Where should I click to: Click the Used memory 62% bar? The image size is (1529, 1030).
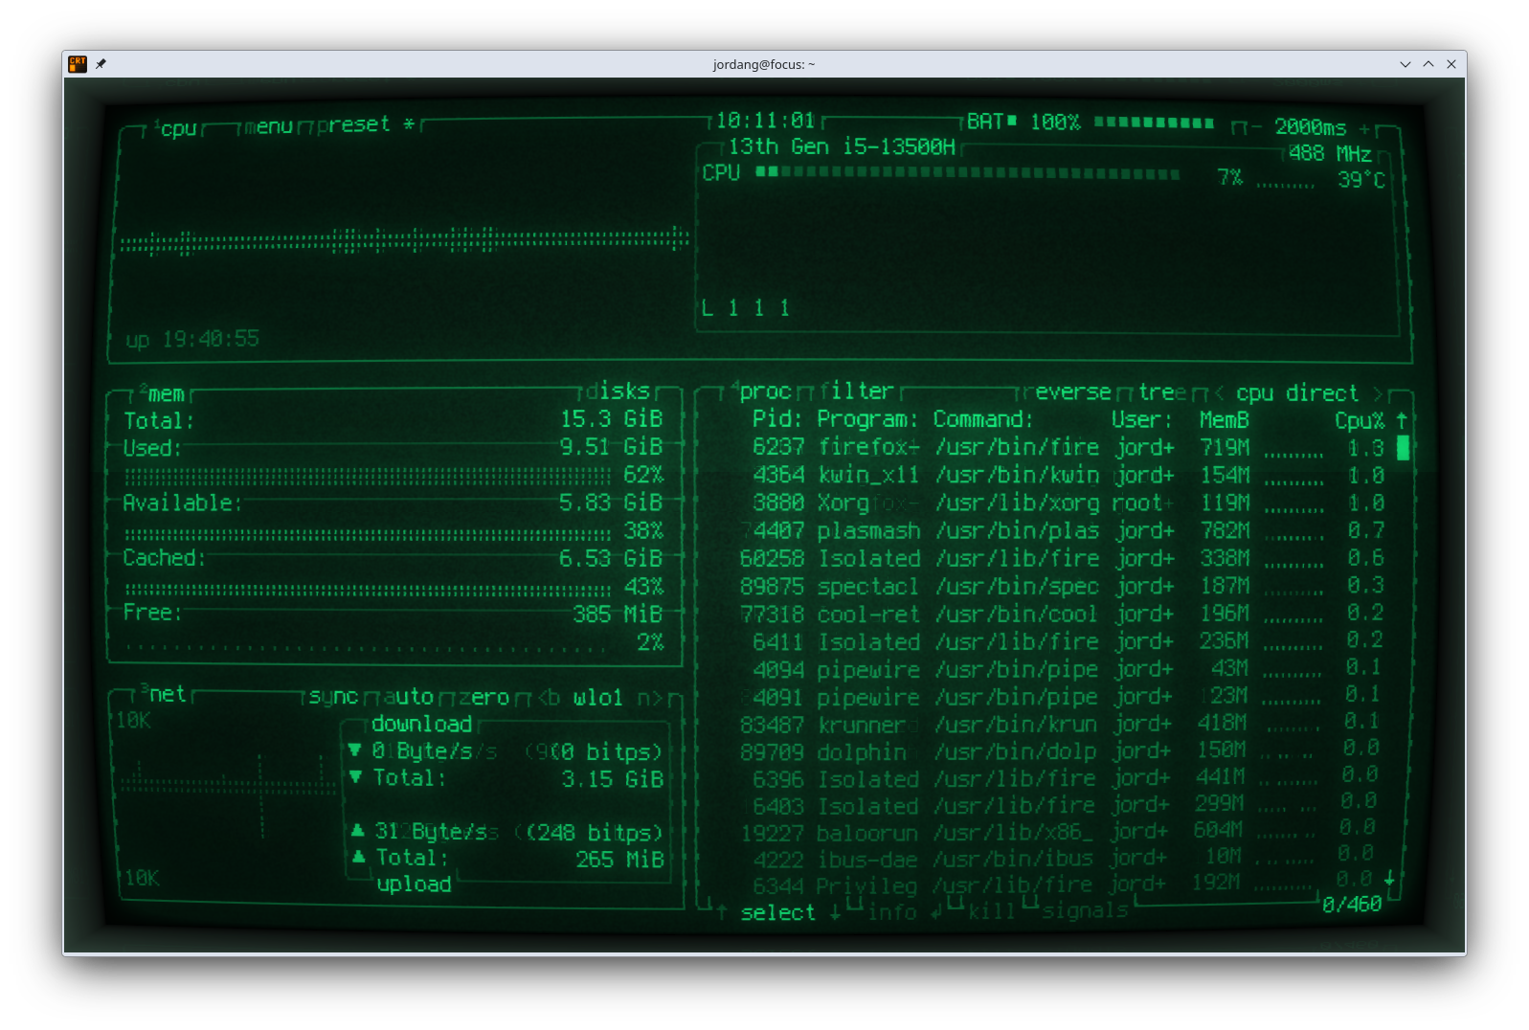(367, 476)
